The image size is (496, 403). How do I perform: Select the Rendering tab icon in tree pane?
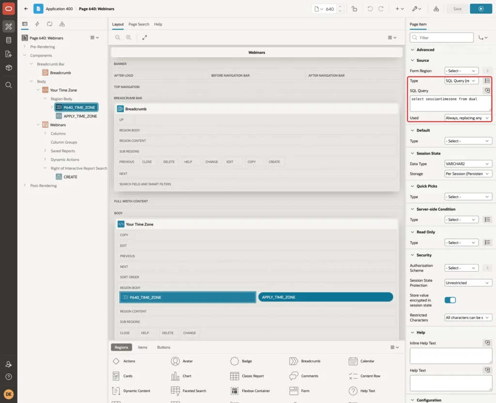pyautogui.click(x=25, y=24)
